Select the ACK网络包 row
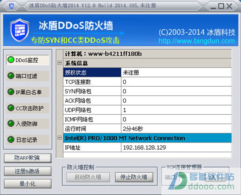Screen dimensions: 241x195 pyautogui.click(x=147, y=101)
